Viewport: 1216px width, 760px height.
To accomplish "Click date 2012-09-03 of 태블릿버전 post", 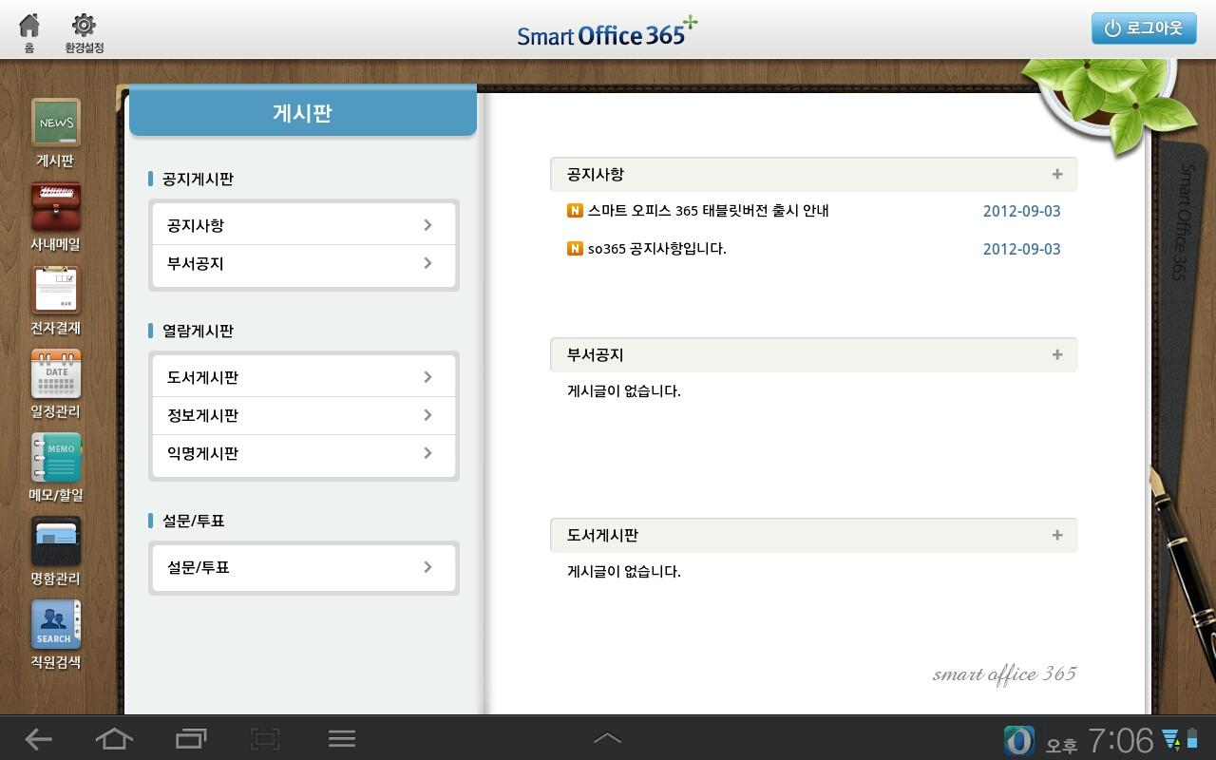I will 1021,211.
